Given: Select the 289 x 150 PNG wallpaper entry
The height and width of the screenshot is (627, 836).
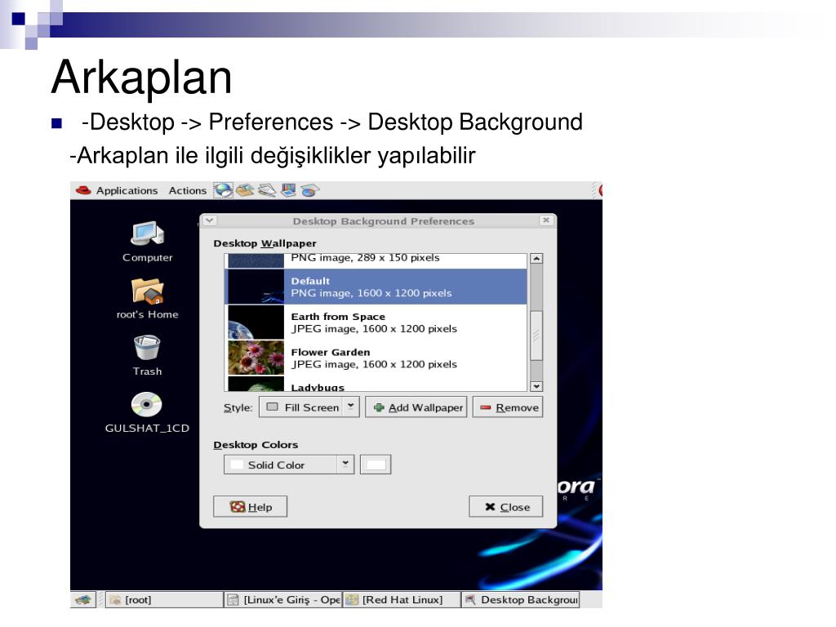Looking at the screenshot, I should click(x=376, y=260).
